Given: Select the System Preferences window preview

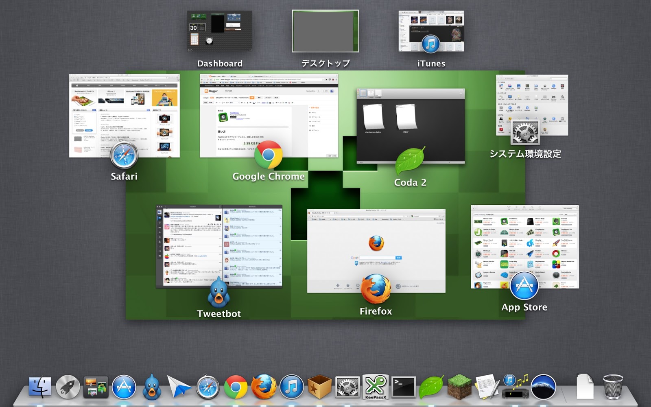Looking at the screenshot, I should (532, 105).
